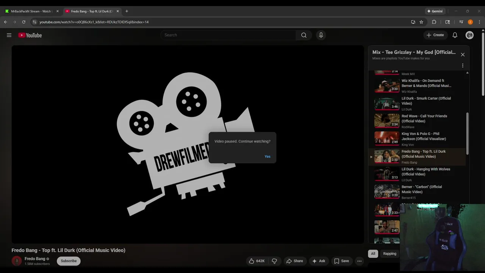485x273 pixels.
Task: Open the install app icon in address bar
Action: tap(413, 22)
